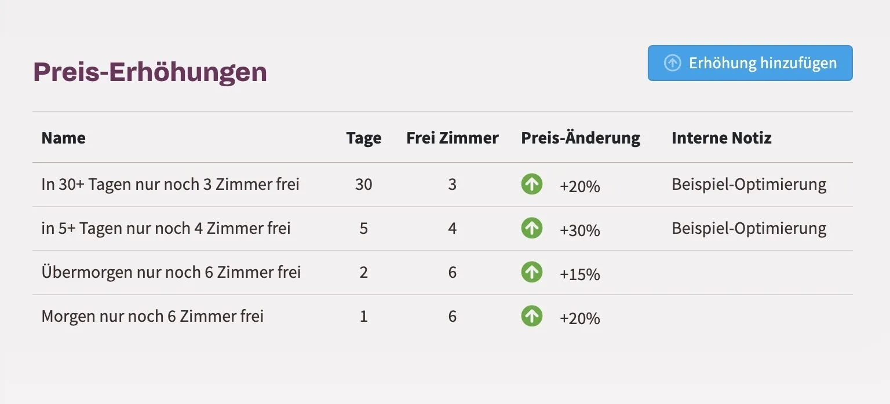This screenshot has height=404, width=890.
Task: Click the Beispiel-Optimierung note in the 5-day row
Action: coord(749,229)
